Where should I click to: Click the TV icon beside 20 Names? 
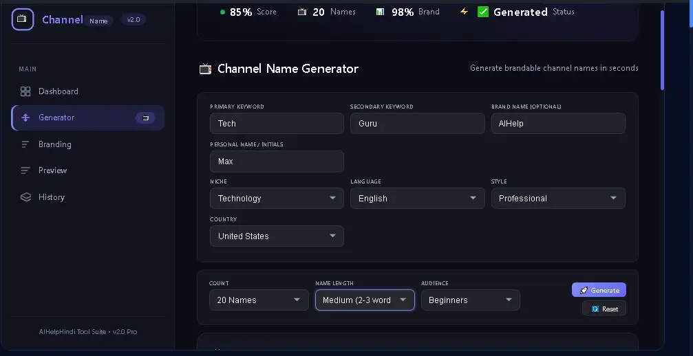[302, 12]
